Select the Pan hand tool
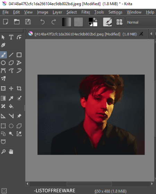Screen dimensions: 156x194 11,151
